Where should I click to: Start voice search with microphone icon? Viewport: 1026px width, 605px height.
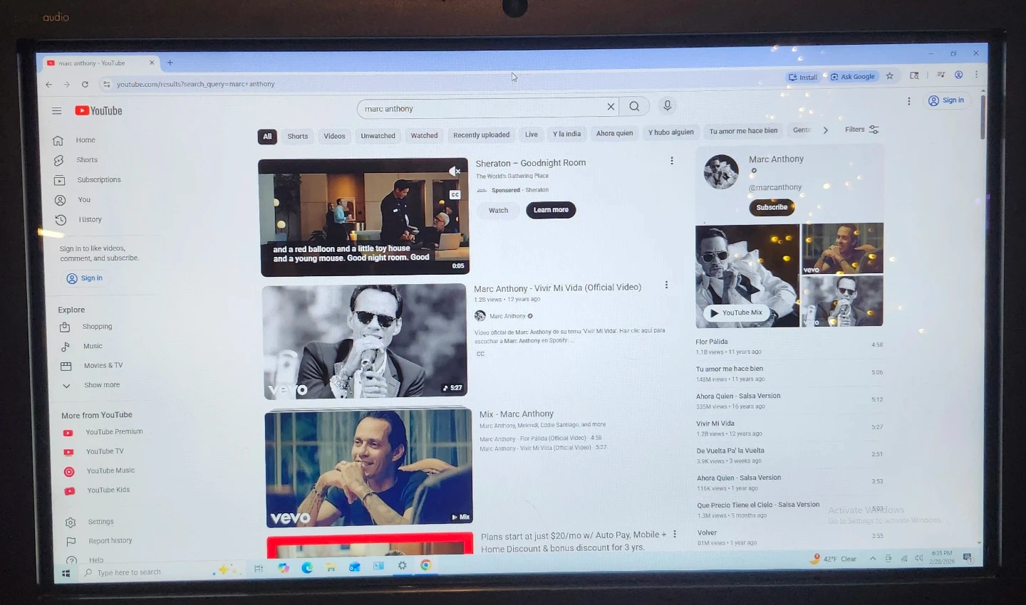pyautogui.click(x=667, y=106)
